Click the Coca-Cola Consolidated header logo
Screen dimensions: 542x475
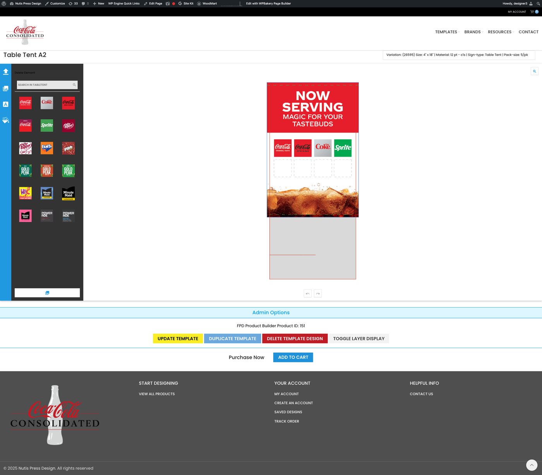coord(25,32)
